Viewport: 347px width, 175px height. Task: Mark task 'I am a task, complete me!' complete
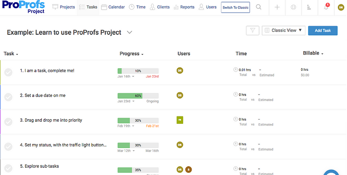point(8,73)
